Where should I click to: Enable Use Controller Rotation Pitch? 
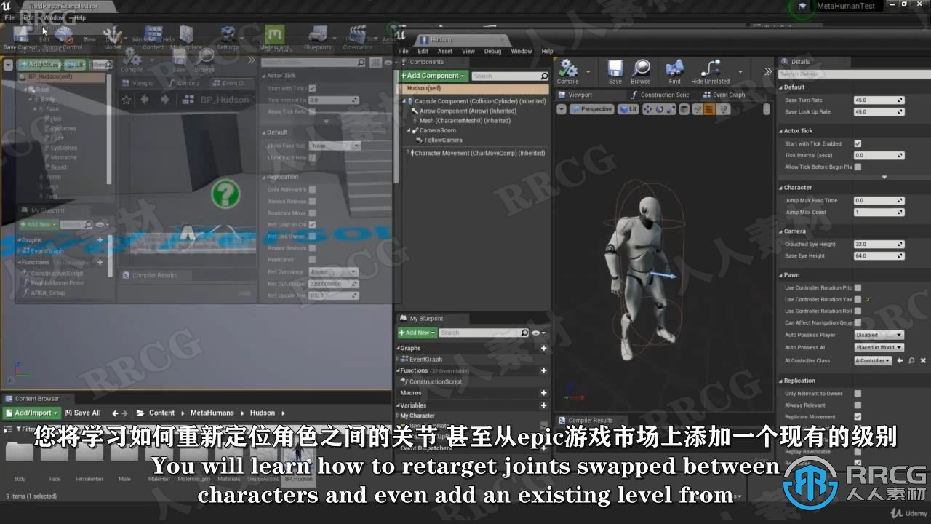click(x=858, y=288)
